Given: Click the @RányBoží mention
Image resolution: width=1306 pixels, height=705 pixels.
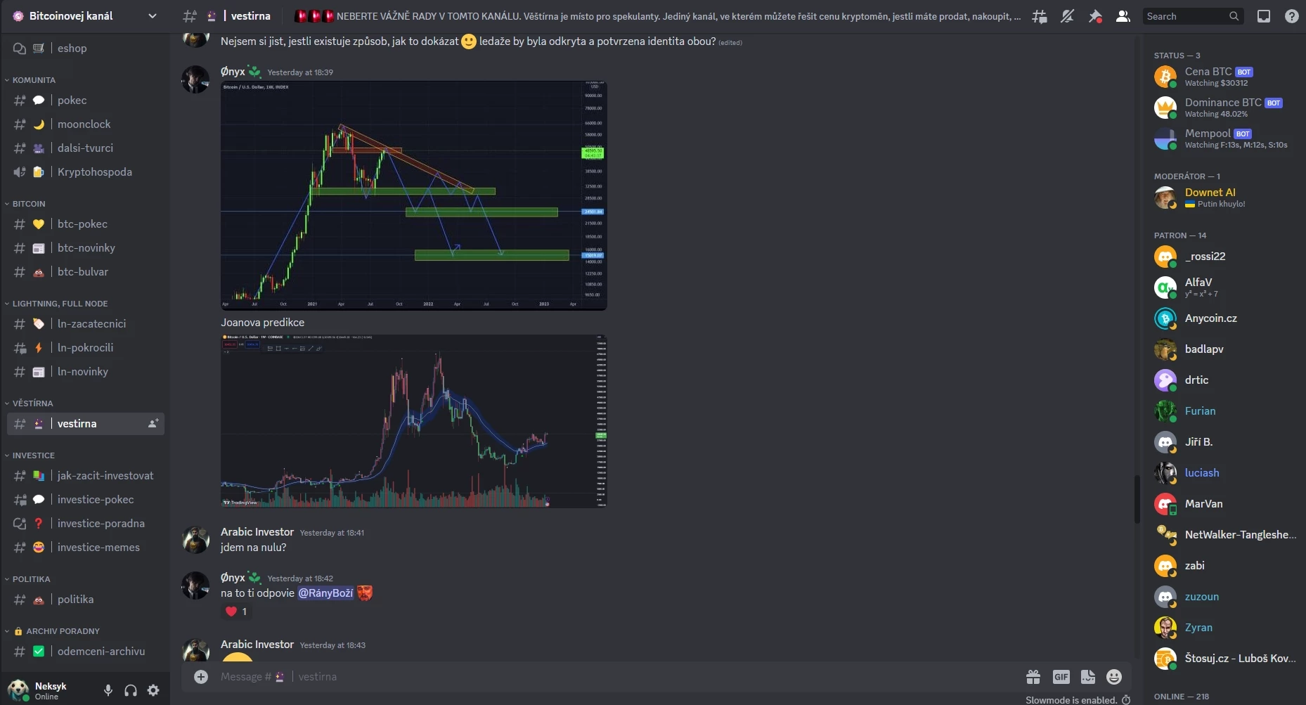Looking at the screenshot, I should pyautogui.click(x=325, y=593).
